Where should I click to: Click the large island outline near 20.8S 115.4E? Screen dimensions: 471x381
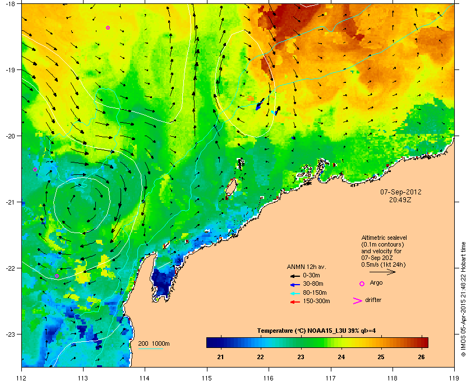point(231,187)
